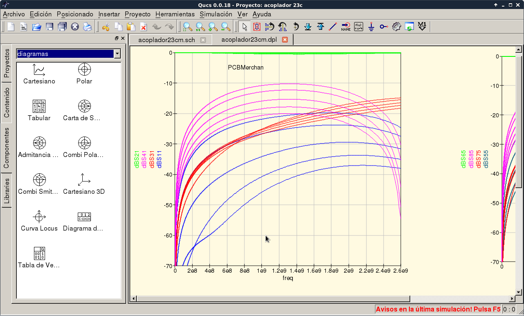Click the zoom in magnifier icon
The width and height of the screenshot is (524, 316).
[x=213, y=27]
